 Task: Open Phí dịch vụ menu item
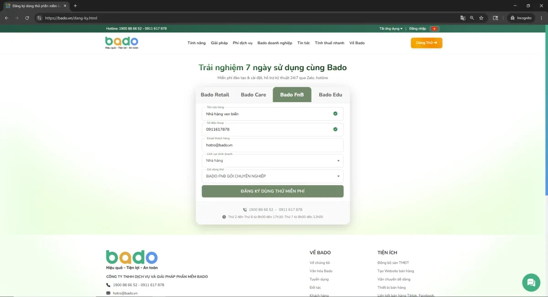tap(242, 43)
